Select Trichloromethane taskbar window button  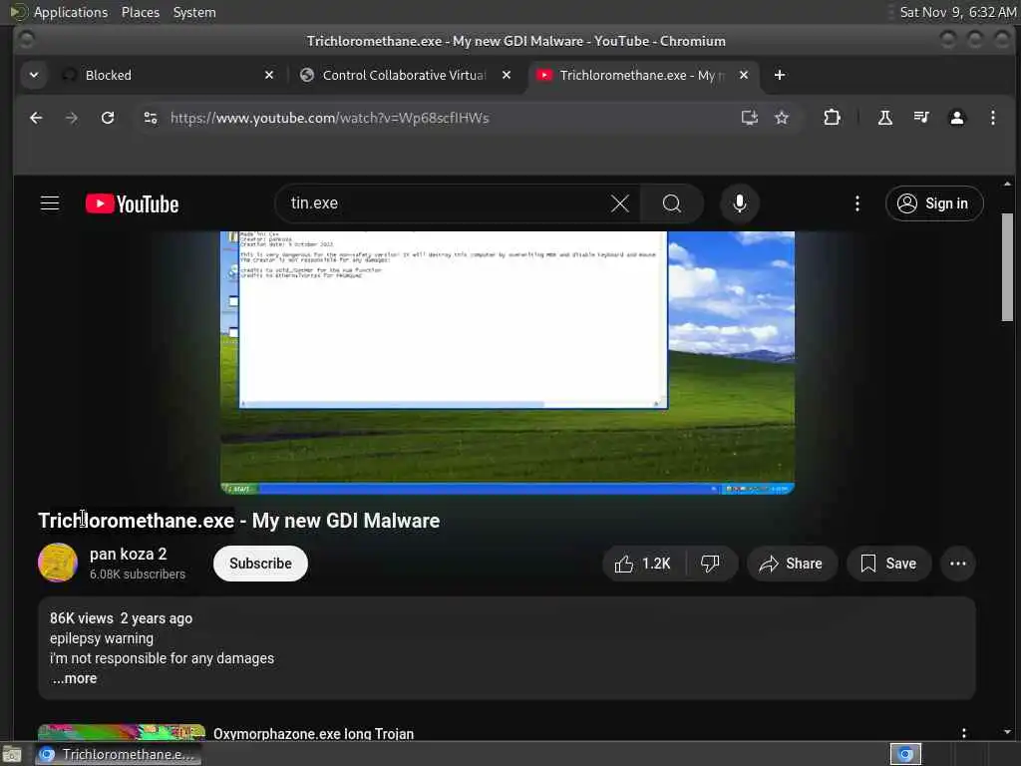(x=118, y=754)
